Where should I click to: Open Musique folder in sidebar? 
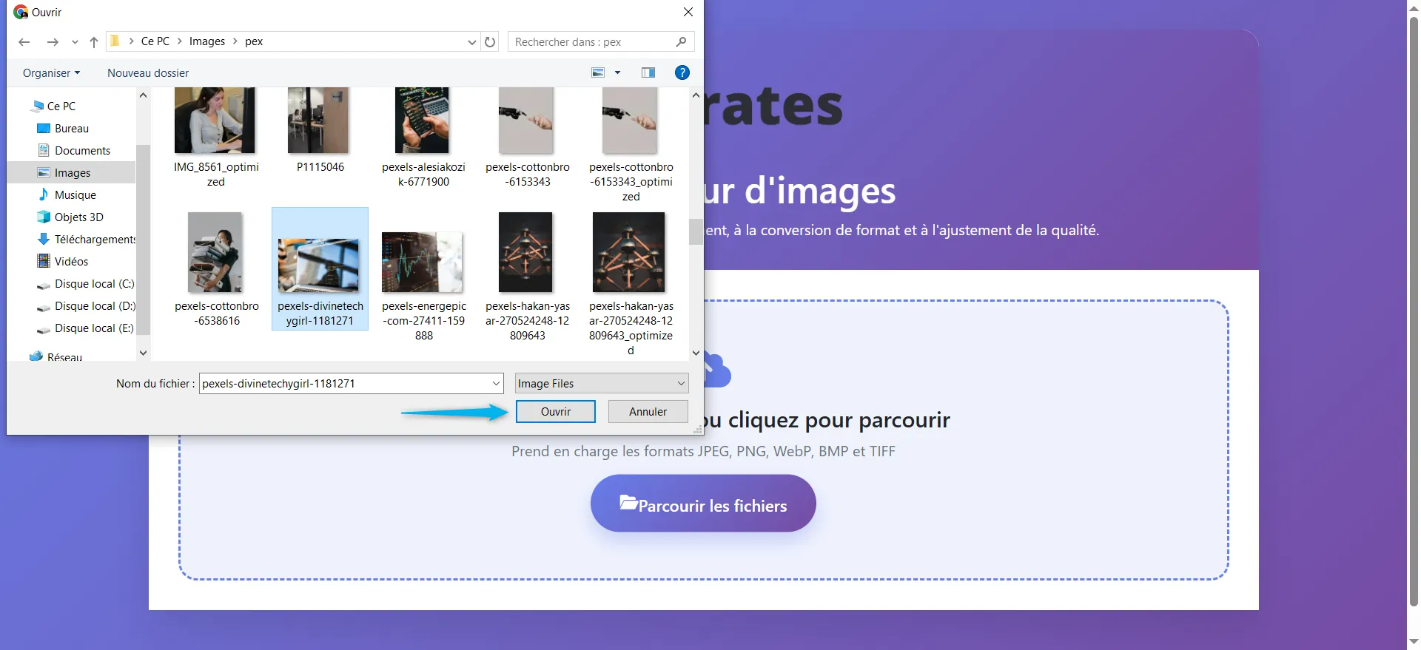(x=75, y=195)
